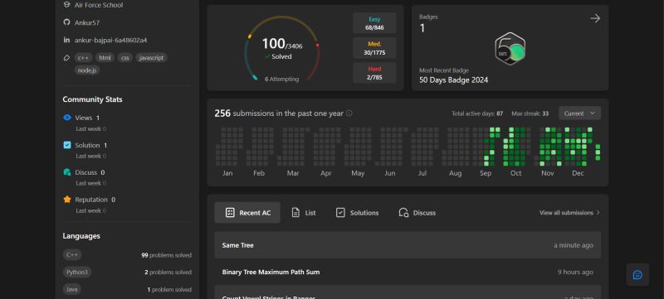Screen dimensions: 664x299
Task: Click the Python3 language chip
Action: coord(76,272)
